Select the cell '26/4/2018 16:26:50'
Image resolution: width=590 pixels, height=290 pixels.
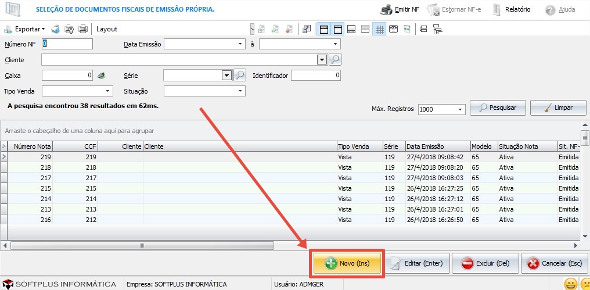[x=438, y=220]
